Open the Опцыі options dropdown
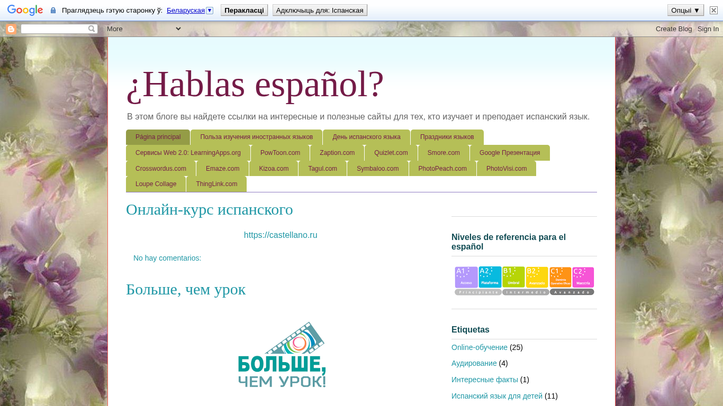723x406 pixels. (x=685, y=10)
